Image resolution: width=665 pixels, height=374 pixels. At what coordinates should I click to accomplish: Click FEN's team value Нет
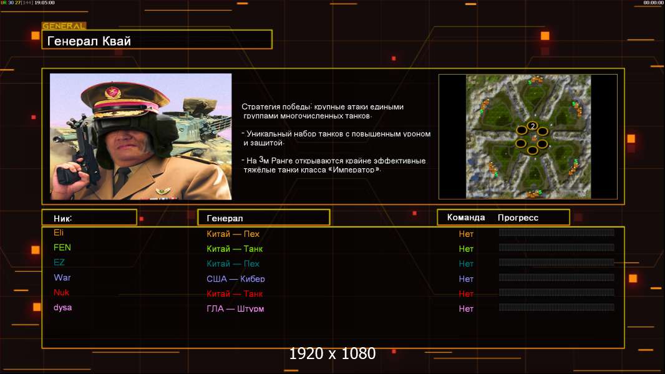click(466, 249)
